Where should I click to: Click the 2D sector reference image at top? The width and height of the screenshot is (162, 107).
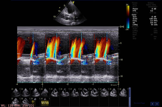click(x=70, y=13)
